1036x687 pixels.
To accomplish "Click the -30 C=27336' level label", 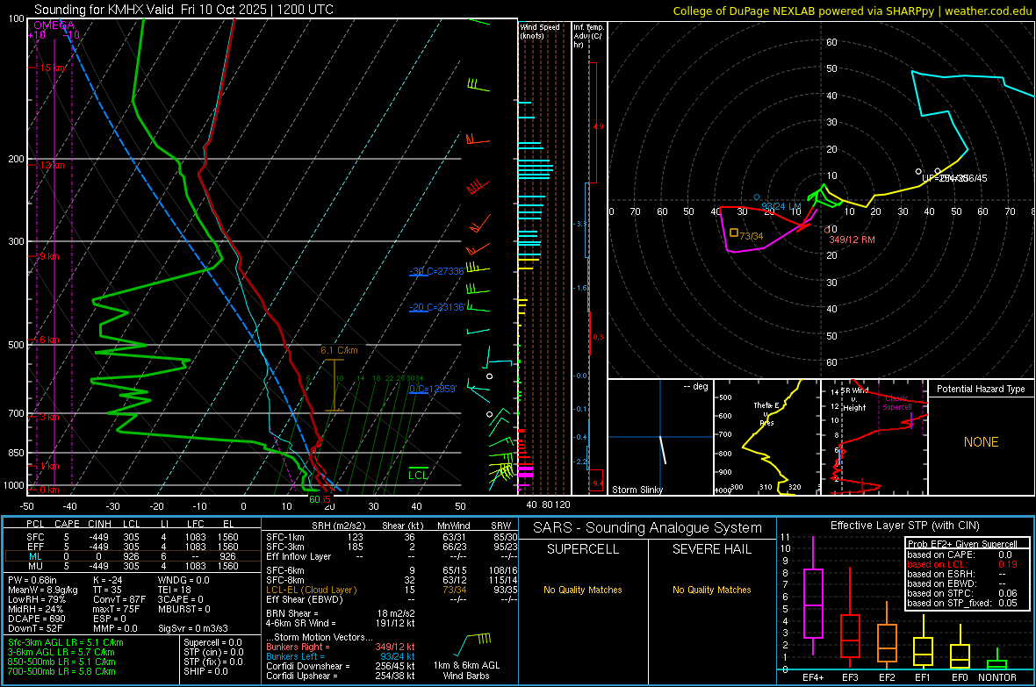I will [x=436, y=271].
